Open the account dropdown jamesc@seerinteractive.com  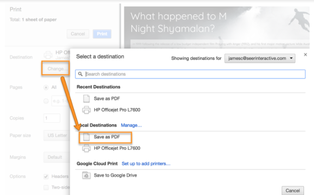pyautogui.click(x=260, y=58)
